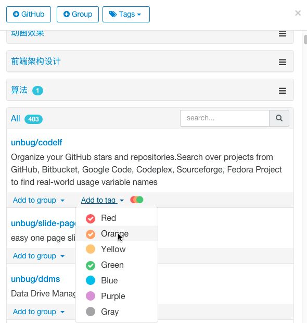Screen dimensions: 307x323
Task: Open the Tags dropdown in the top bar
Action: 126,14
